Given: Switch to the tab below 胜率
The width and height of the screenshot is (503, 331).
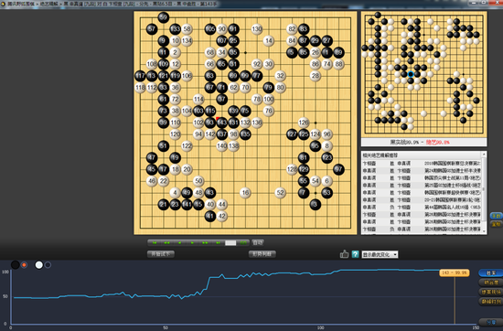Looking at the screenshot, I should coord(491,283).
